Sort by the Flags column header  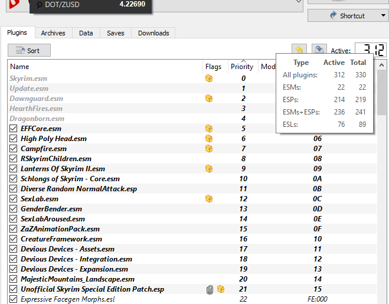point(215,67)
